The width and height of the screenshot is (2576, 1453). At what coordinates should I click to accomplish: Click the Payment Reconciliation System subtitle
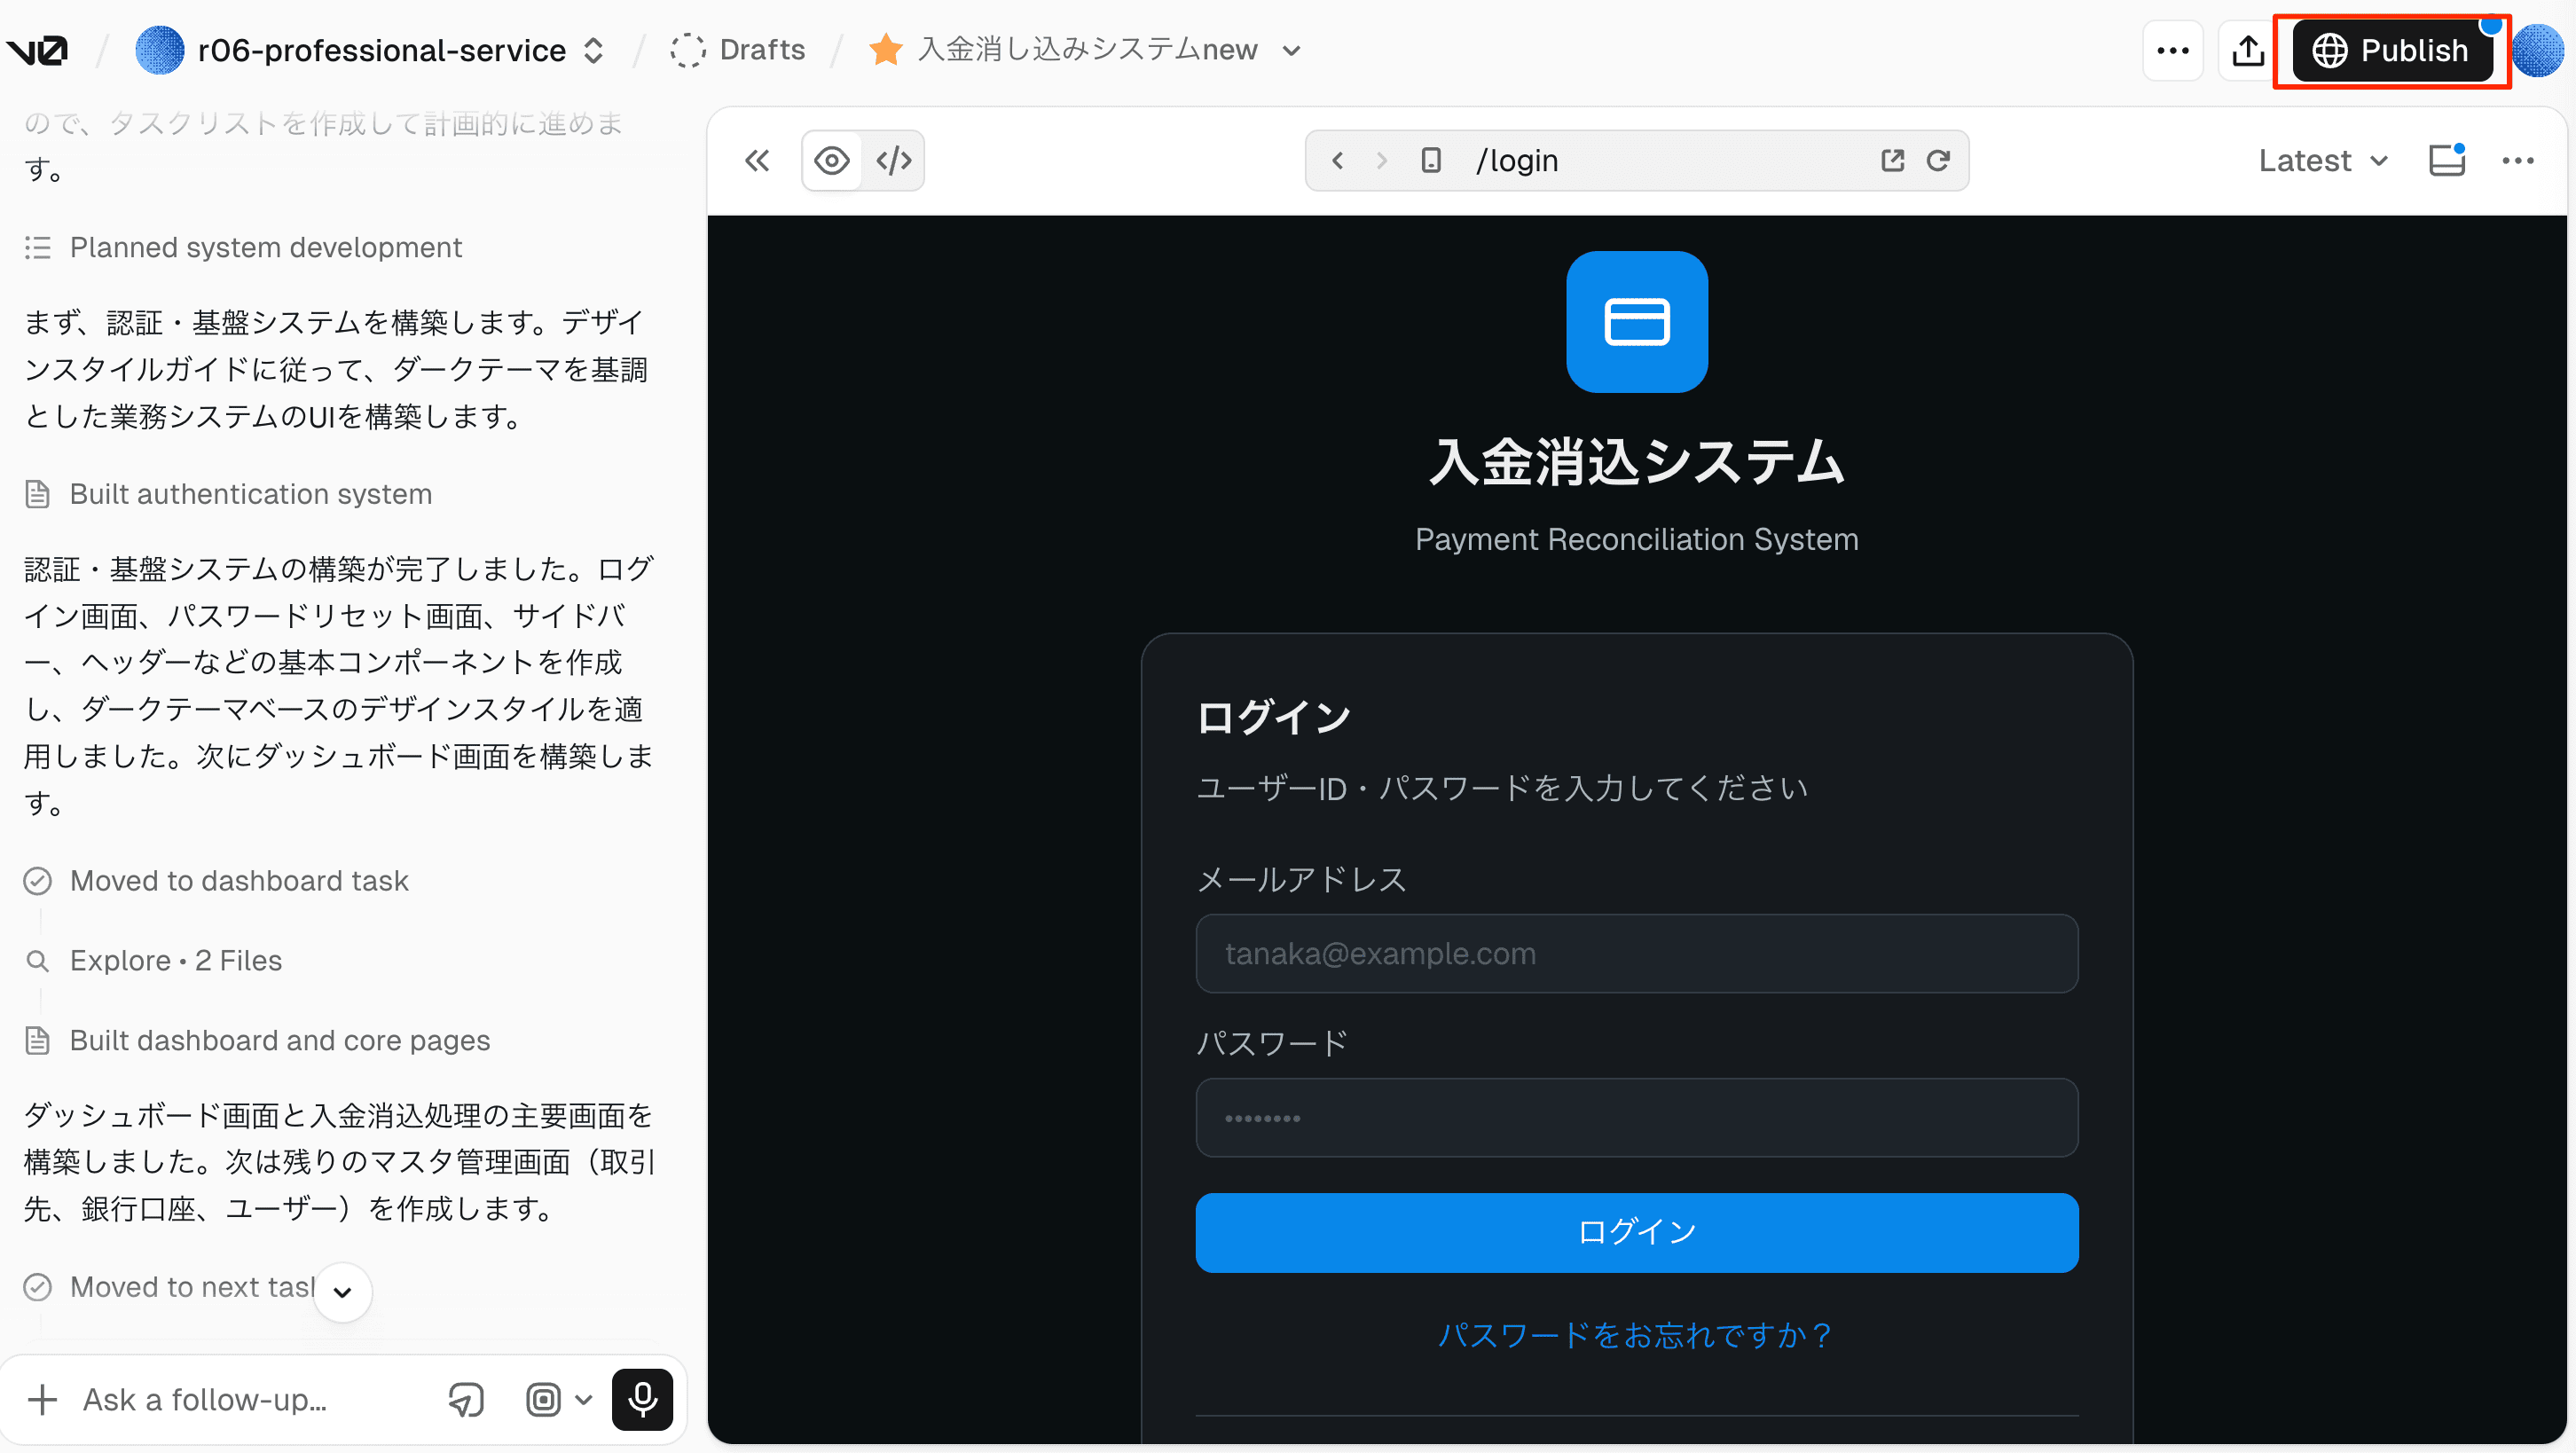pos(1637,540)
